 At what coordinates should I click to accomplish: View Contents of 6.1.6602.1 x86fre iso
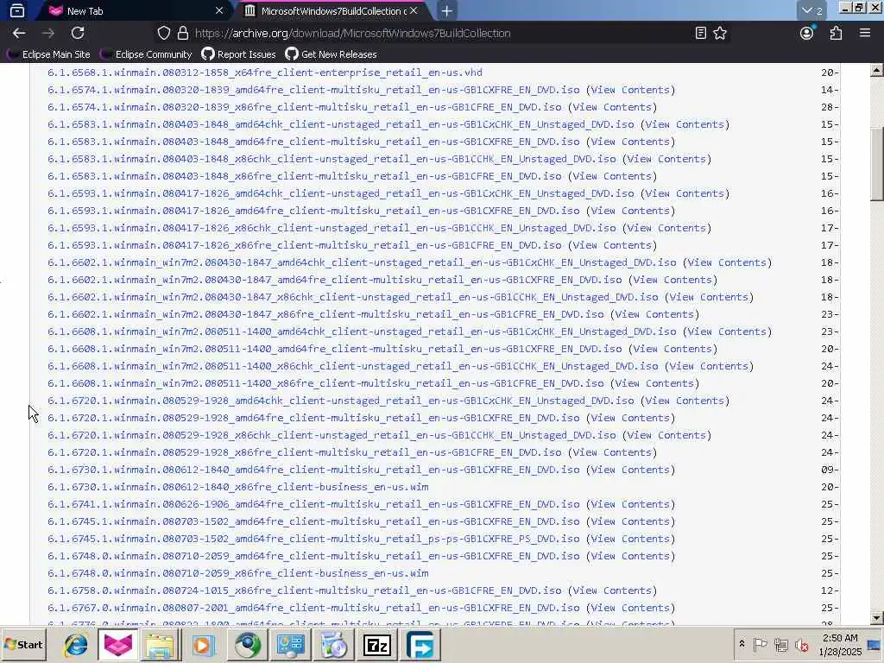655,314
